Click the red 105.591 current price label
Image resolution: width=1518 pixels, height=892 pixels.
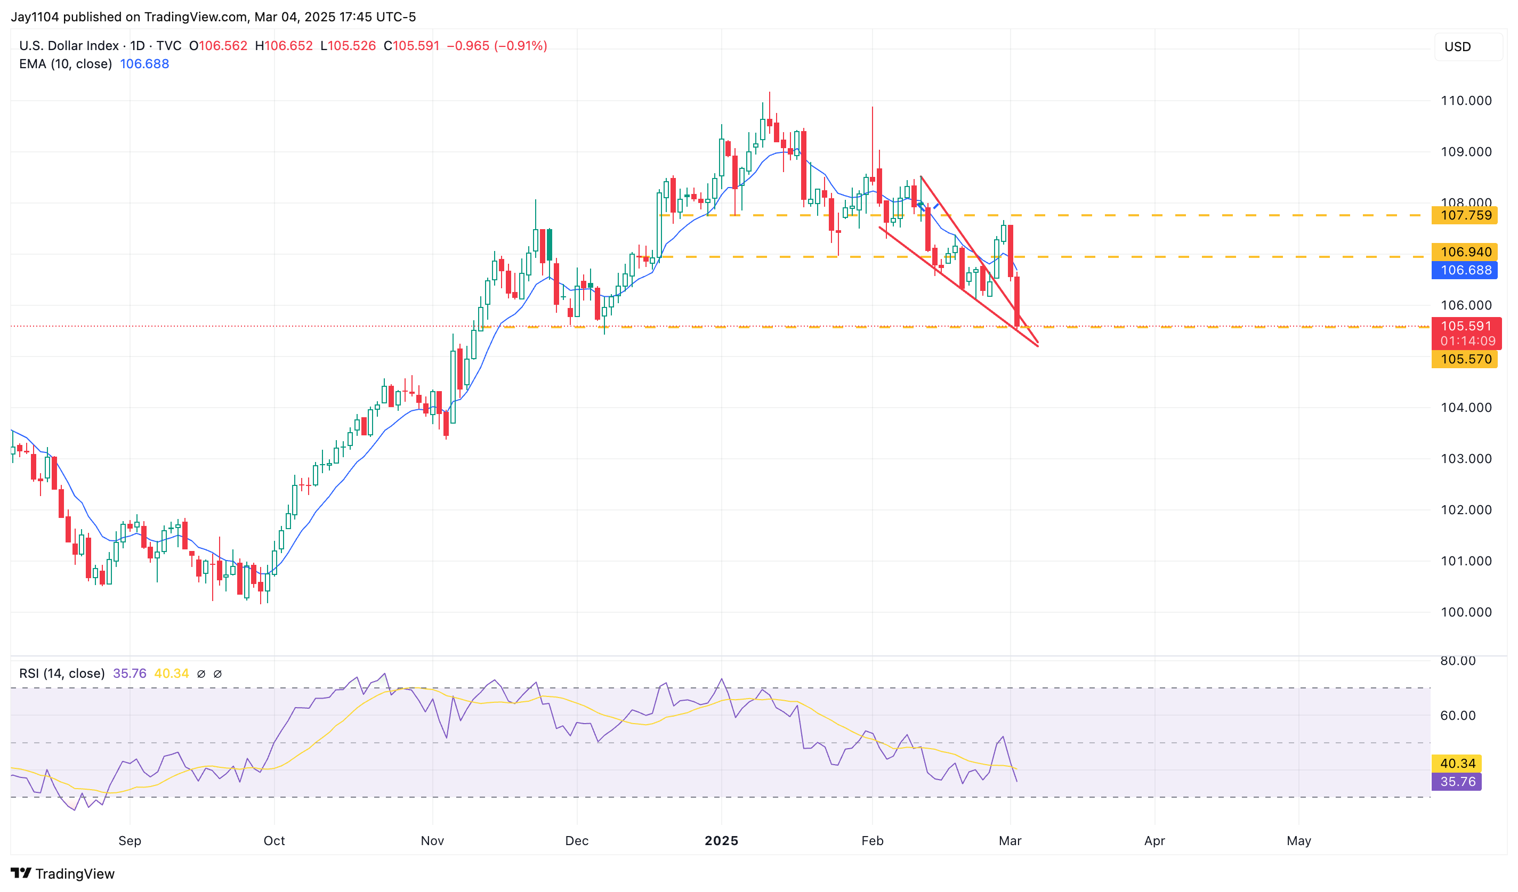tap(1466, 326)
